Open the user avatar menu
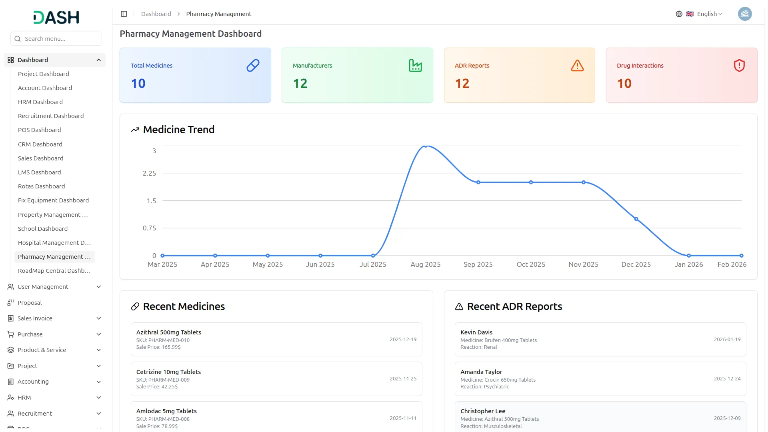Image resolution: width=768 pixels, height=432 pixels. tap(744, 14)
